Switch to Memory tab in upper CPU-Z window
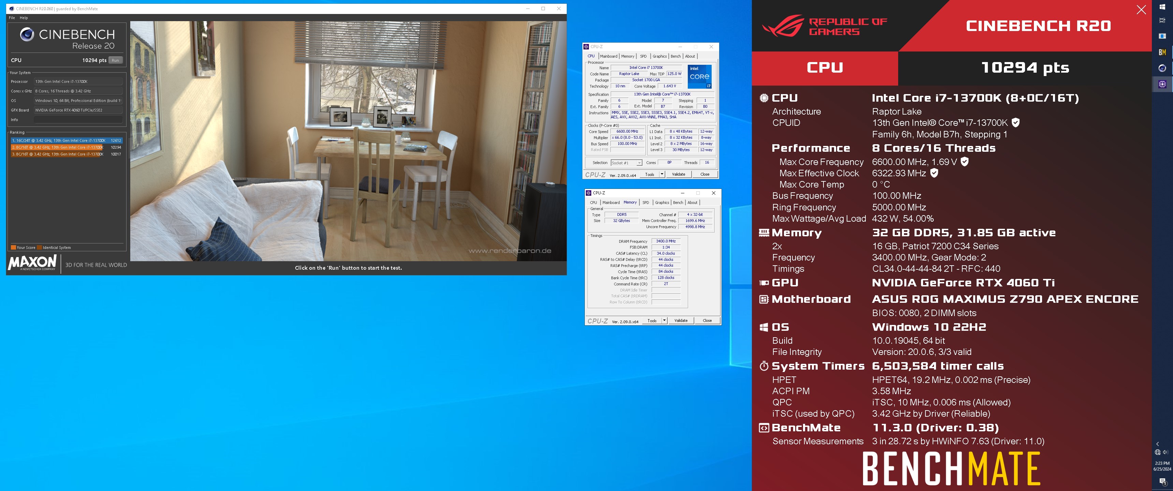1173x491 pixels. [627, 57]
